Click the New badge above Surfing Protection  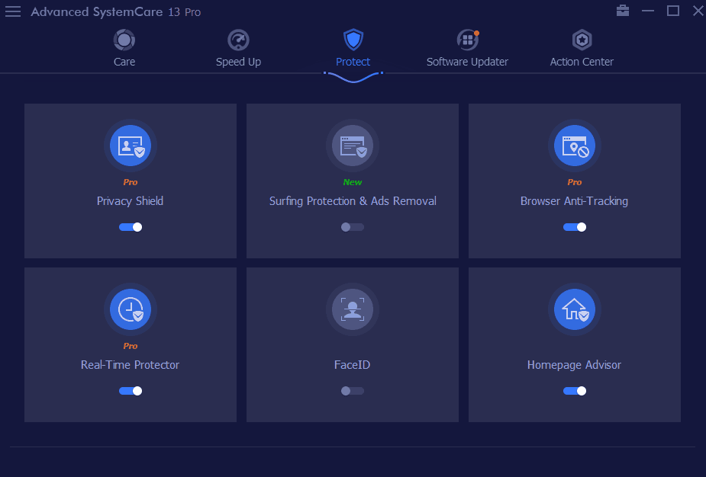tap(353, 182)
